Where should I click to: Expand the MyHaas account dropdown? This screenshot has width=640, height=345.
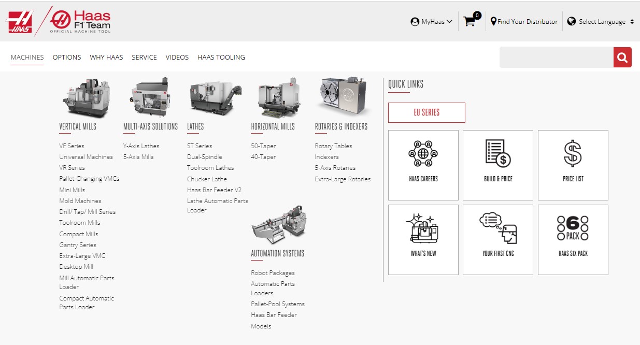pyautogui.click(x=431, y=22)
